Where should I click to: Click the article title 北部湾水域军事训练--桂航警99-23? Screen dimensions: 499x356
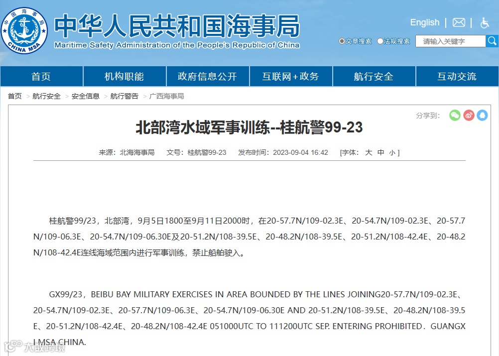249,127
